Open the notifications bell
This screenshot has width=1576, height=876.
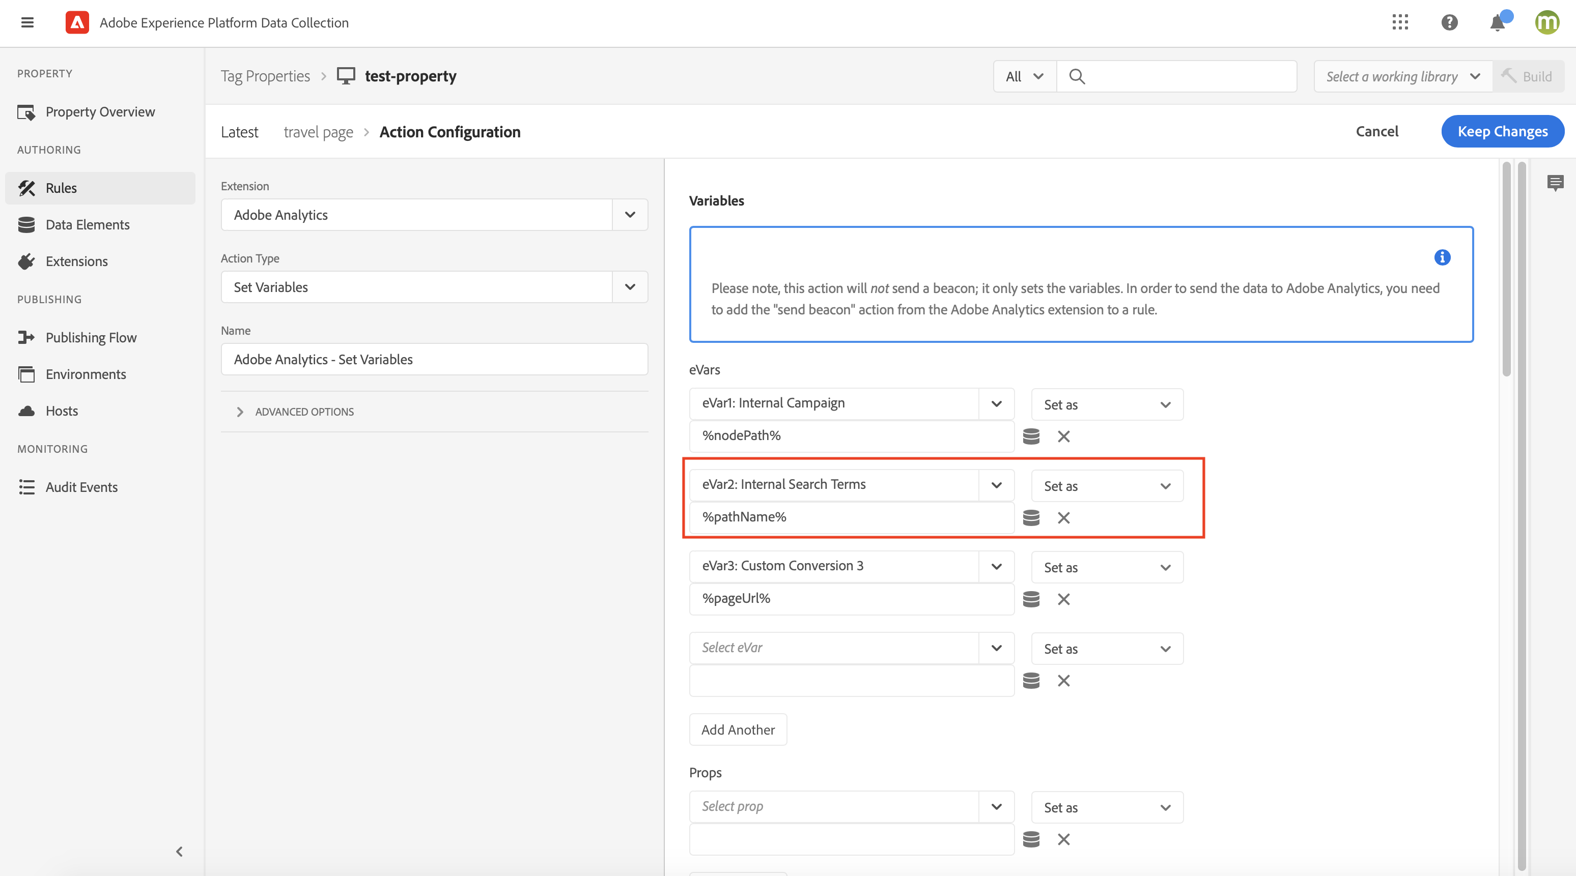pyautogui.click(x=1498, y=22)
